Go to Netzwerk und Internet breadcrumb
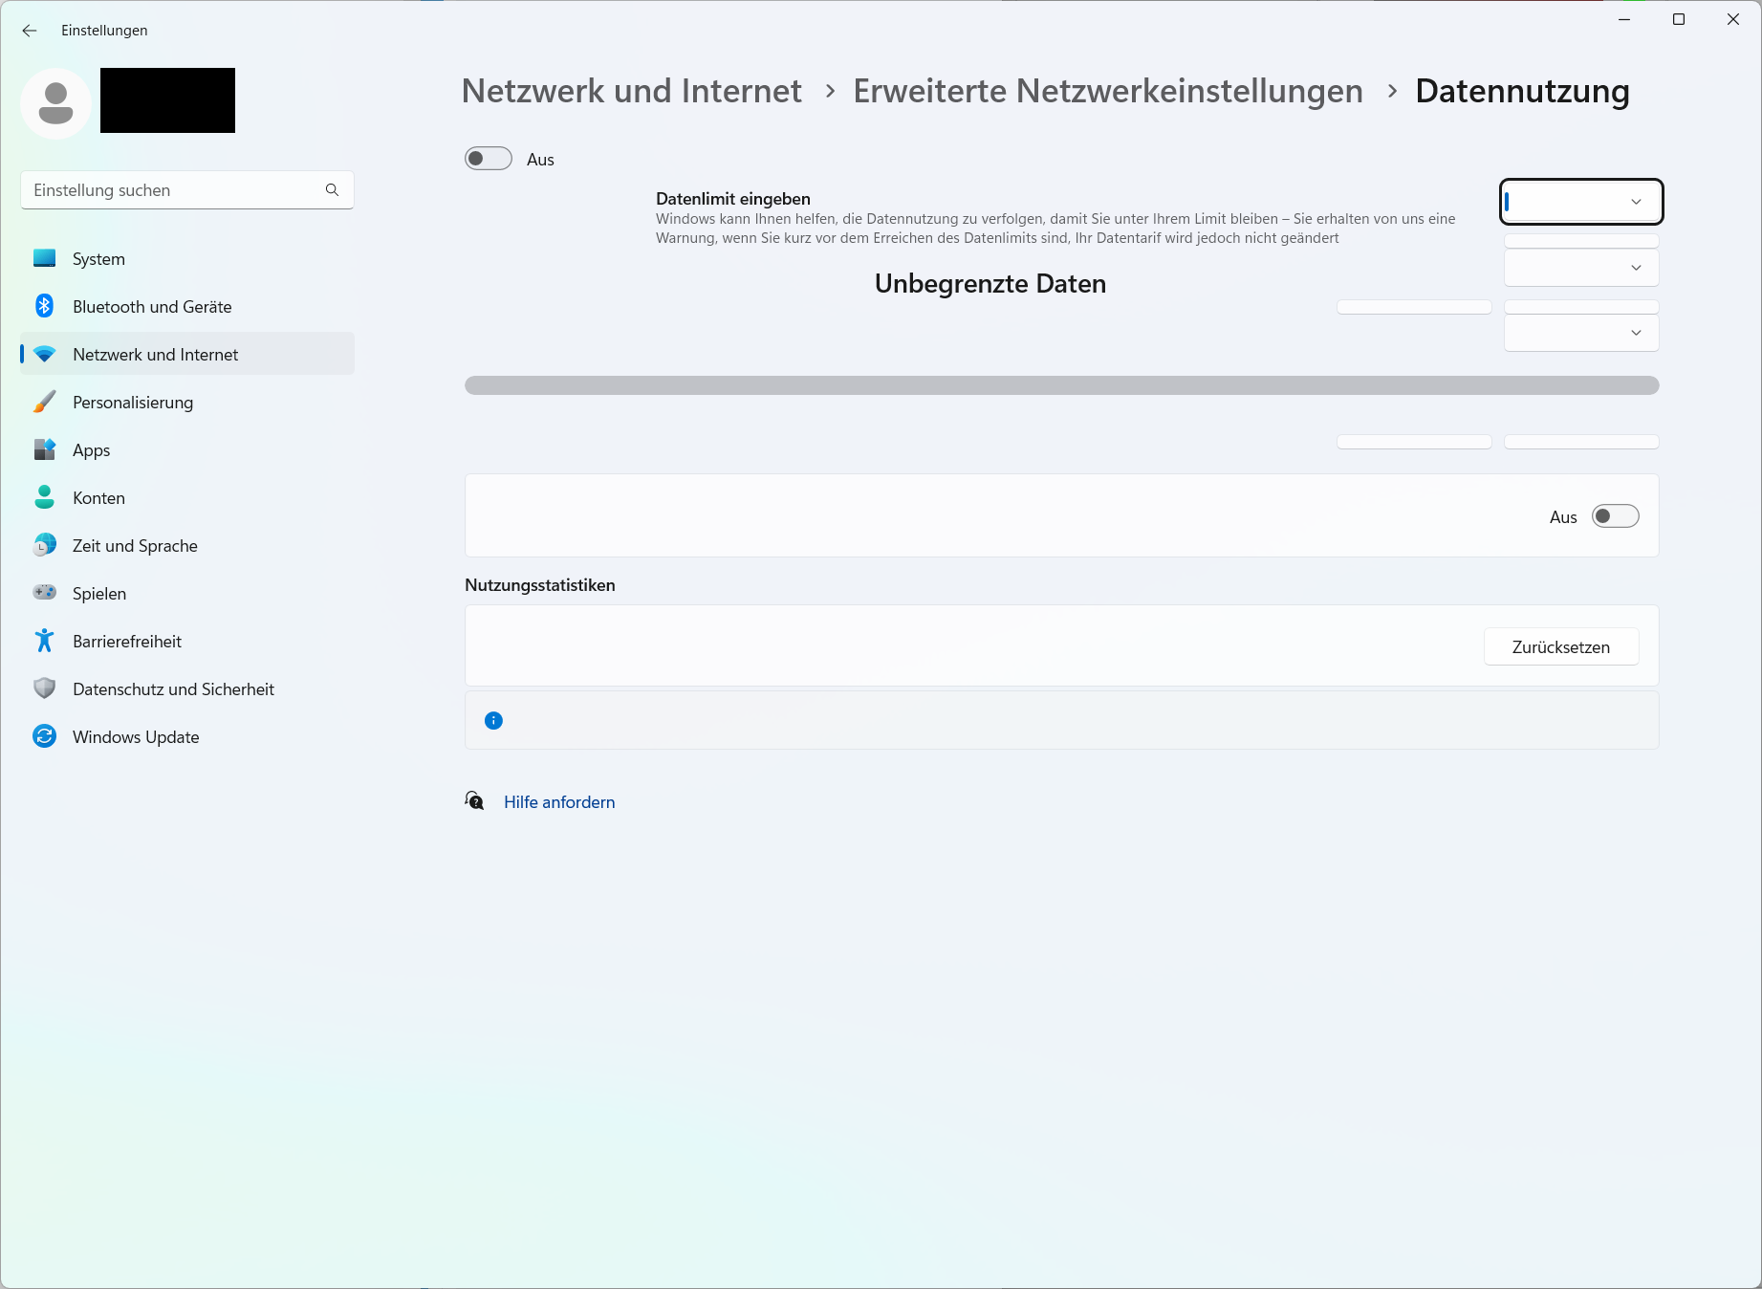This screenshot has width=1762, height=1289. [x=631, y=91]
